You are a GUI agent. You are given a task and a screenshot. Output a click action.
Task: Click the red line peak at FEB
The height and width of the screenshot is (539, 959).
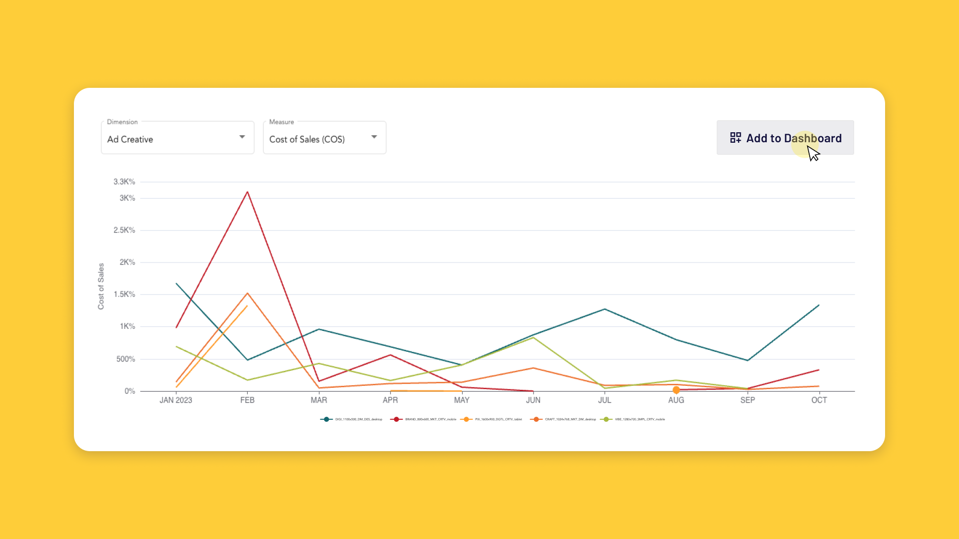coord(247,192)
